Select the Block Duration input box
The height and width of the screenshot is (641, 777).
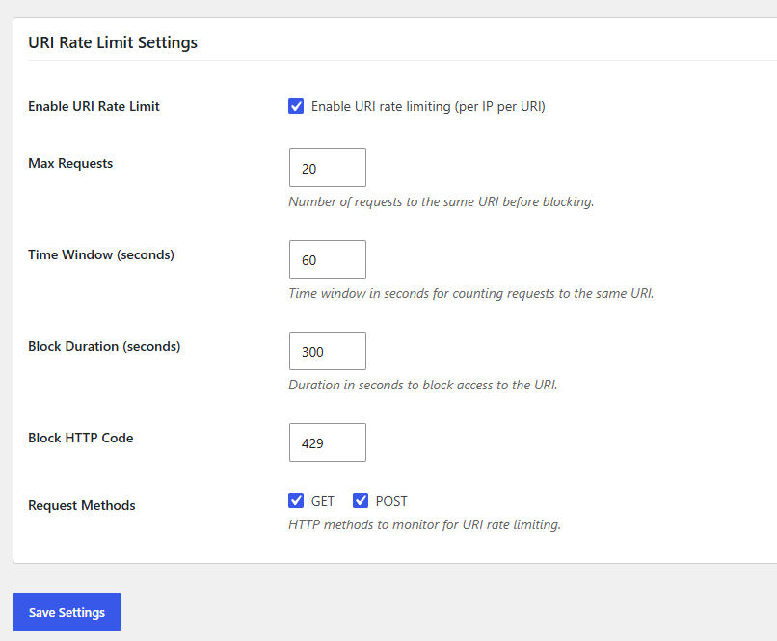coord(328,351)
